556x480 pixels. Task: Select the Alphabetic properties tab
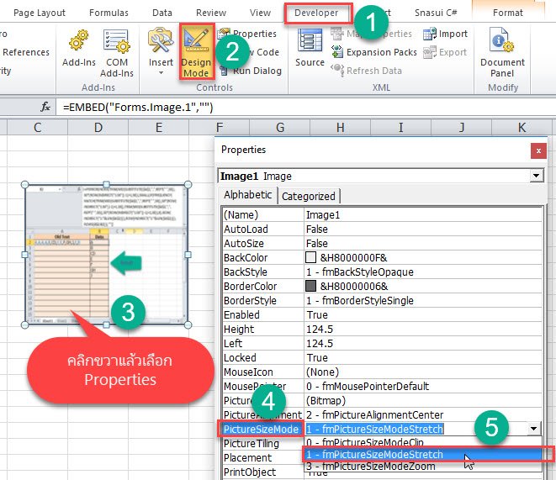click(x=248, y=195)
